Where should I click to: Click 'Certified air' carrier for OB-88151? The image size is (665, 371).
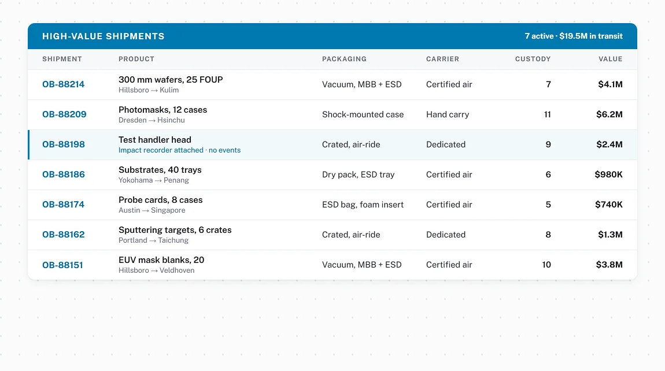[x=449, y=265]
